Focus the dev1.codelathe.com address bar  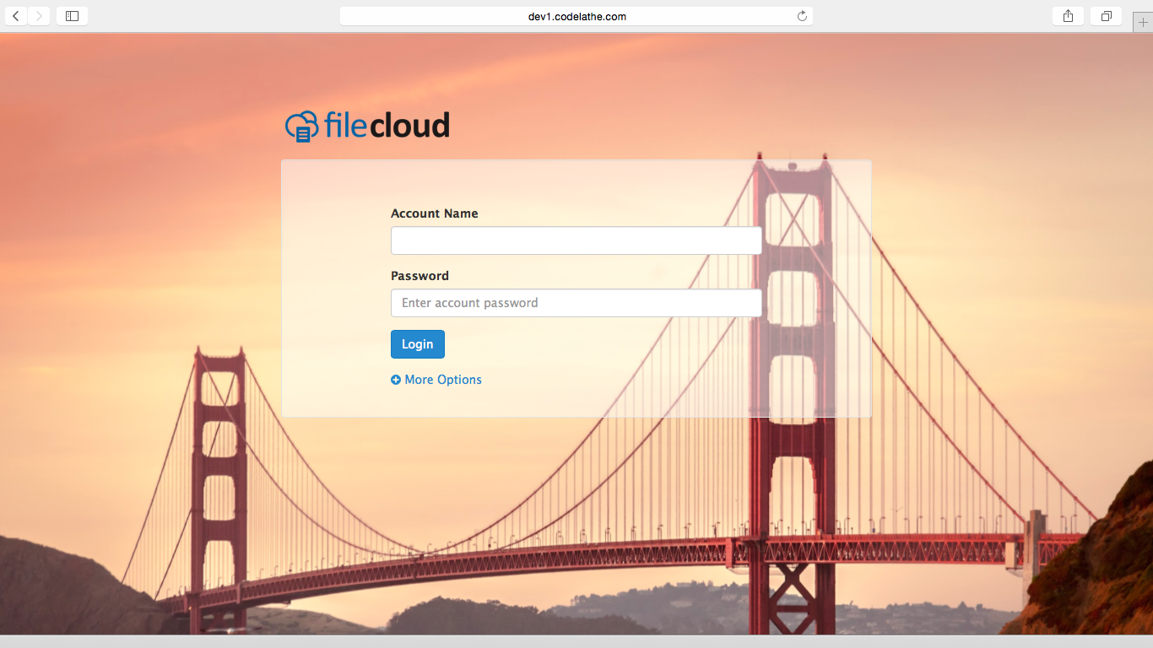(x=576, y=16)
